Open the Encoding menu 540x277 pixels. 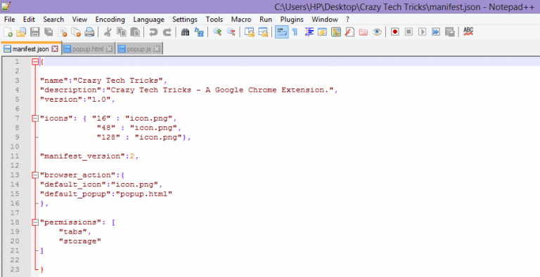coord(110,19)
